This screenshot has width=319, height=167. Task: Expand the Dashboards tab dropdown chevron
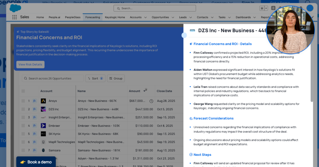click(255, 17)
